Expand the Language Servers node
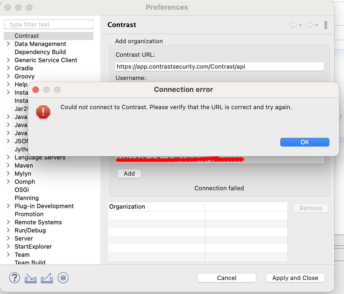This screenshot has width=344, height=294. (8, 157)
